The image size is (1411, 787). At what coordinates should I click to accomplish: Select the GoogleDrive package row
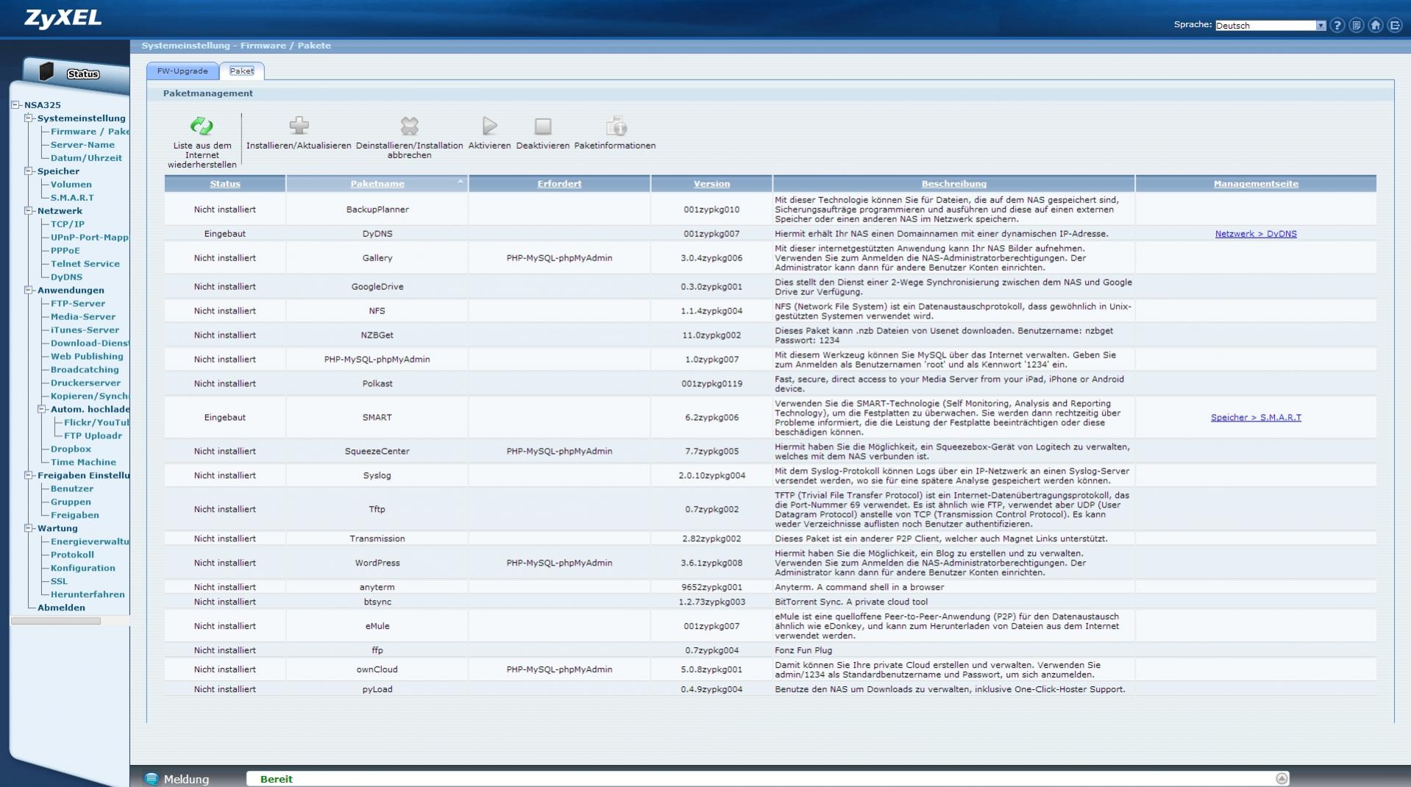[x=770, y=287]
